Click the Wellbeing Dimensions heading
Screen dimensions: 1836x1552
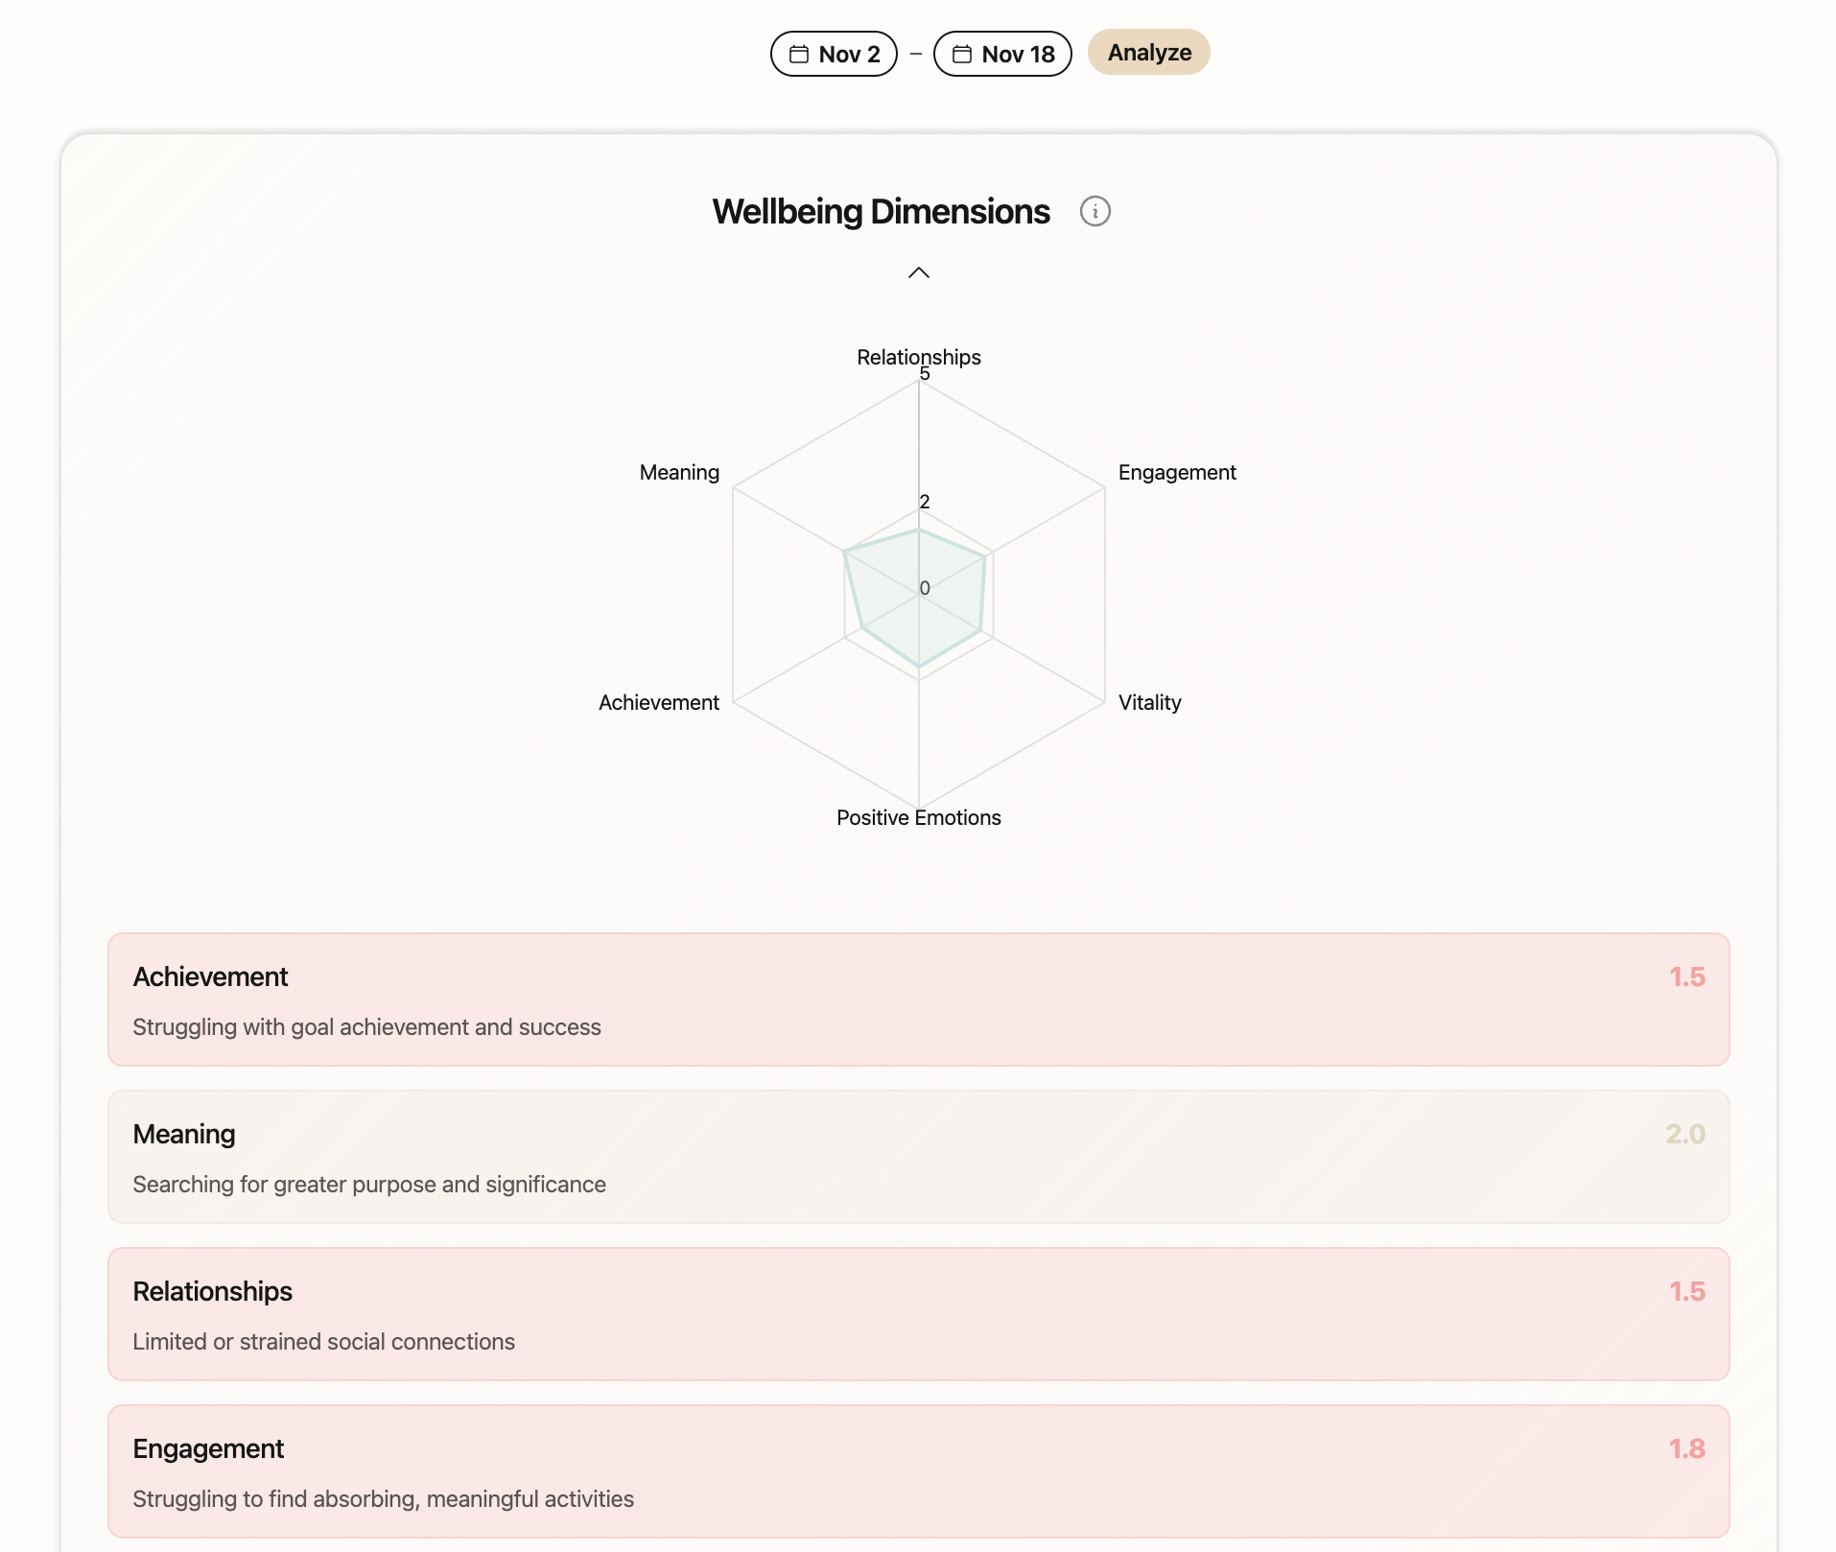point(881,211)
